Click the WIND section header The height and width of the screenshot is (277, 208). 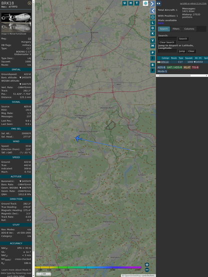[16, 141]
